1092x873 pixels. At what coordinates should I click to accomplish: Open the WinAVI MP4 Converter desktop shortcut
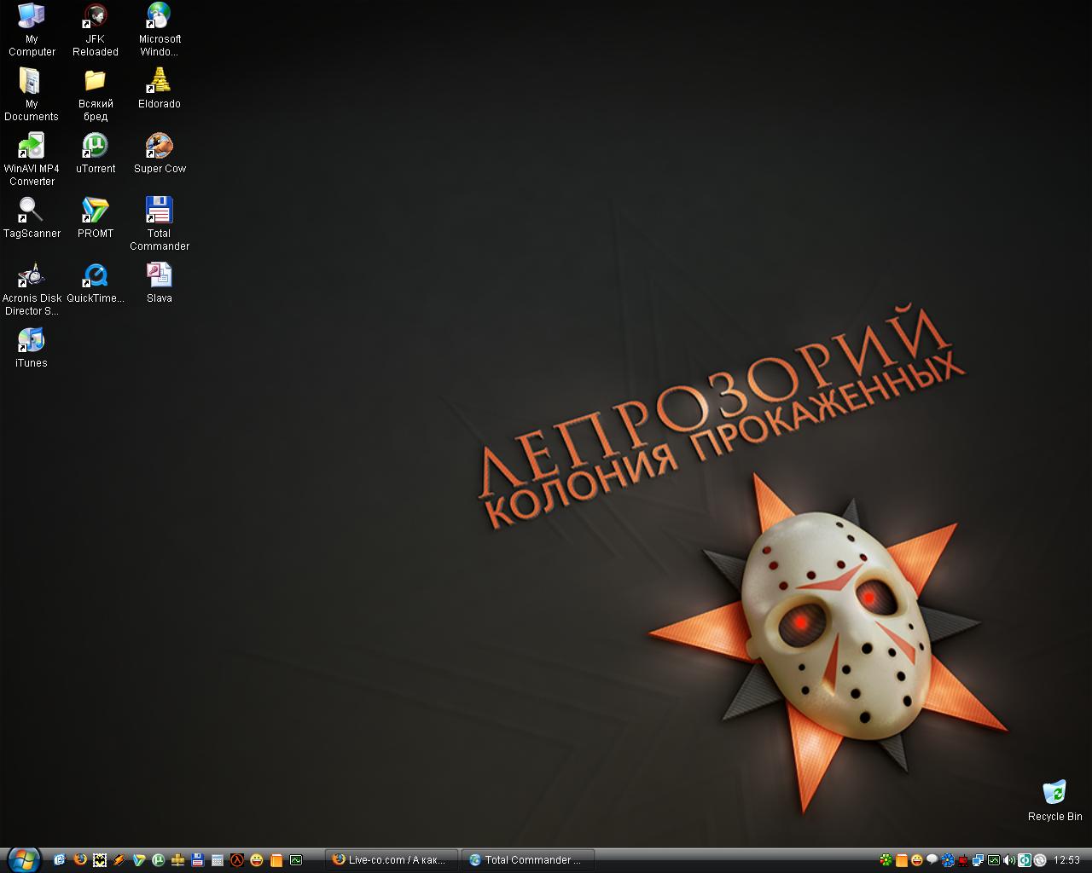(32, 146)
